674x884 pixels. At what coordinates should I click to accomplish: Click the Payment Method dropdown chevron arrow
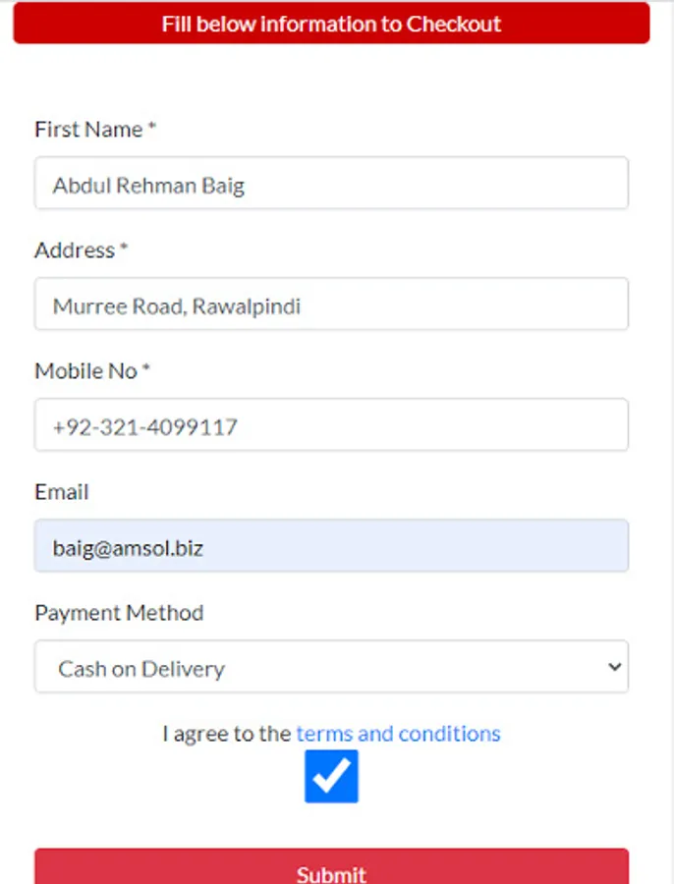tap(614, 667)
